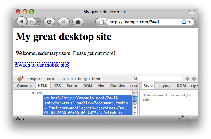Open the Layout side panel tab
Image resolution: width=211 pixels, height=139 pixels.
pyautogui.click(x=165, y=86)
